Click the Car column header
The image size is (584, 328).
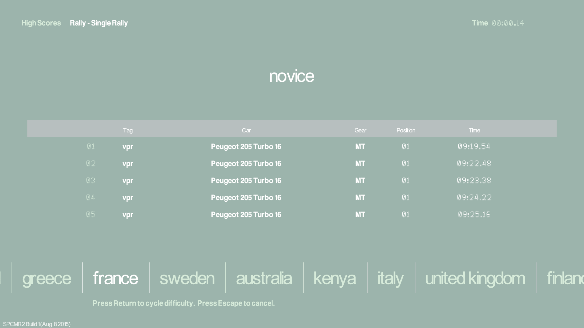point(246,130)
